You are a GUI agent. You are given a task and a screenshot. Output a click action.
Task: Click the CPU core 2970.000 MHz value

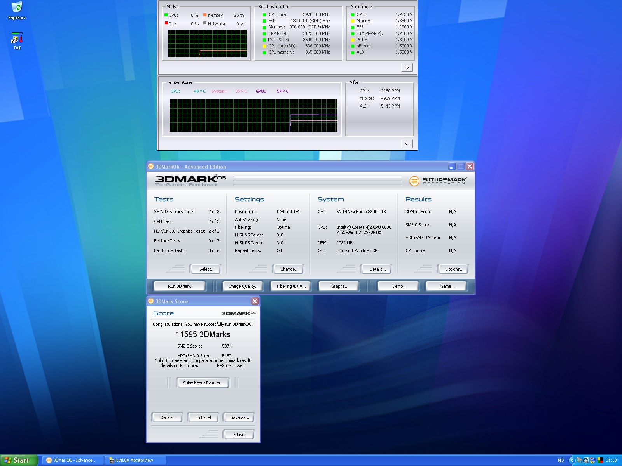(x=316, y=14)
